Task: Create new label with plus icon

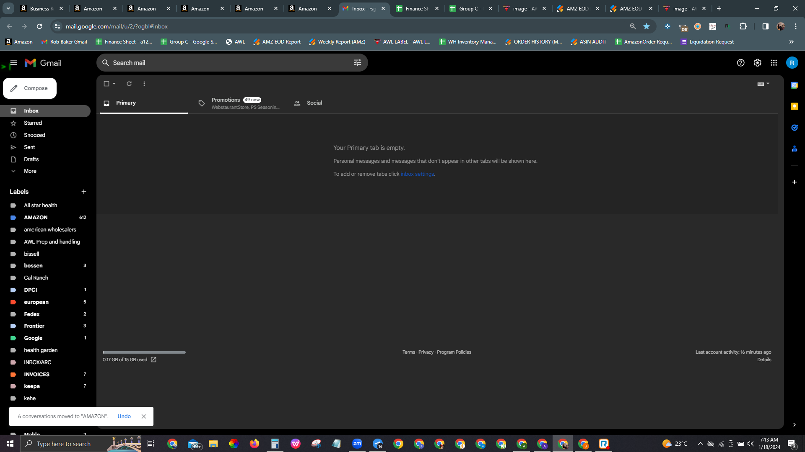Action: [x=84, y=192]
